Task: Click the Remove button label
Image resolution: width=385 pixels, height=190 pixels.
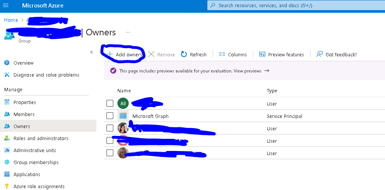Action: (166, 54)
